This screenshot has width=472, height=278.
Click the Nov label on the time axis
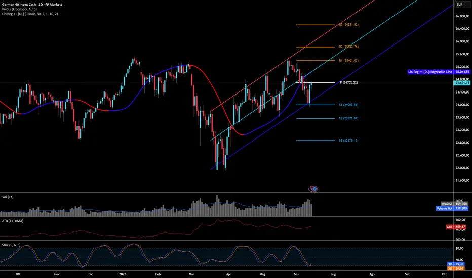pos(57,274)
